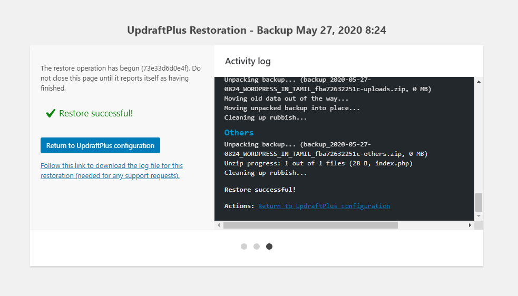518x296 pixels.
Task: Click the green checkmark icon
Action: 51,113
